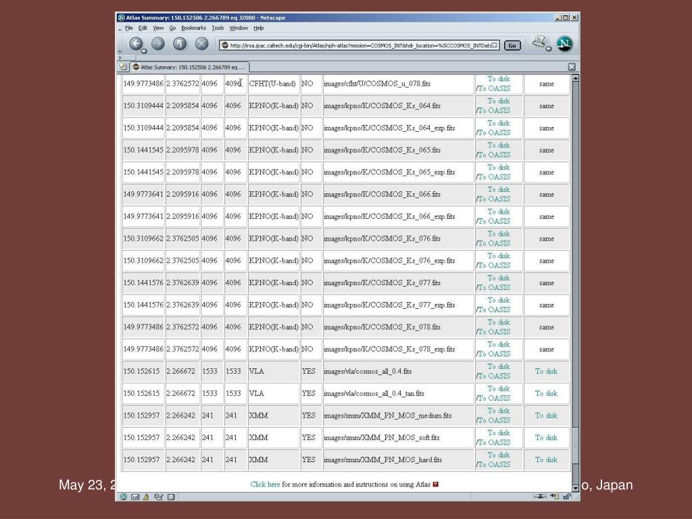Image resolution: width=692 pixels, height=519 pixels.
Task: Select the Atlas Summary tab
Action: pyautogui.click(x=189, y=67)
